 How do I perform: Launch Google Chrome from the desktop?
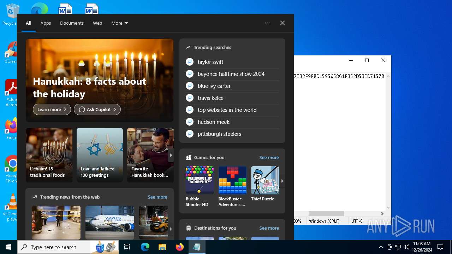tap(11, 169)
